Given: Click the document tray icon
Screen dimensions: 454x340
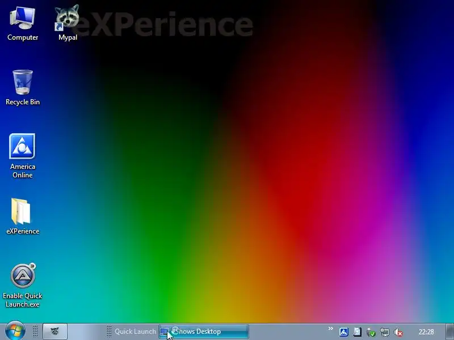Looking at the screenshot, I should [358, 331].
